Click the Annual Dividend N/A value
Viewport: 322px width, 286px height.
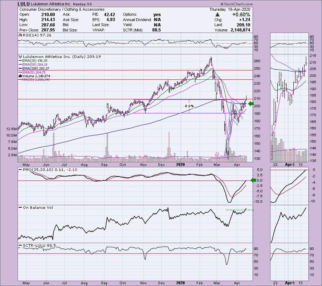pyautogui.click(x=157, y=20)
